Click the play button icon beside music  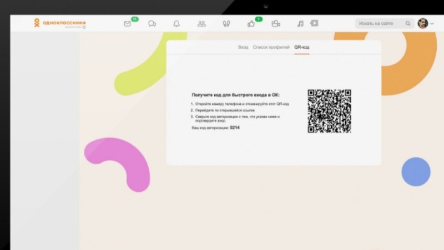(x=314, y=23)
